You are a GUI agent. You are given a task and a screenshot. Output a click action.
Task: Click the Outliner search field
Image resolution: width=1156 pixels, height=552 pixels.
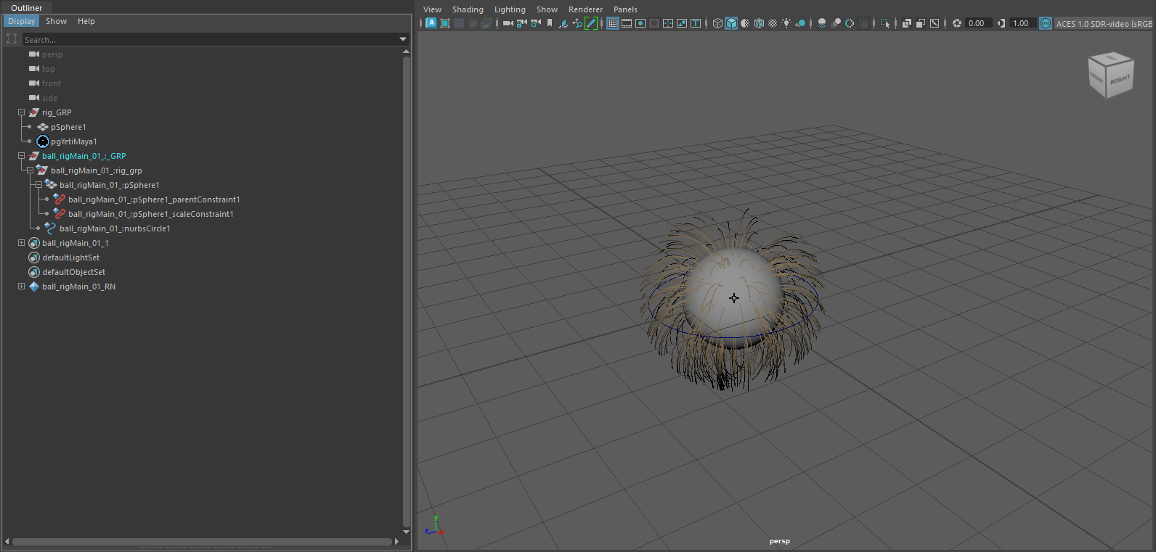click(210, 39)
